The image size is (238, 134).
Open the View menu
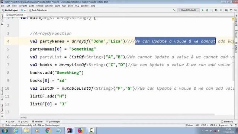pyautogui.click(x=15, y=6)
